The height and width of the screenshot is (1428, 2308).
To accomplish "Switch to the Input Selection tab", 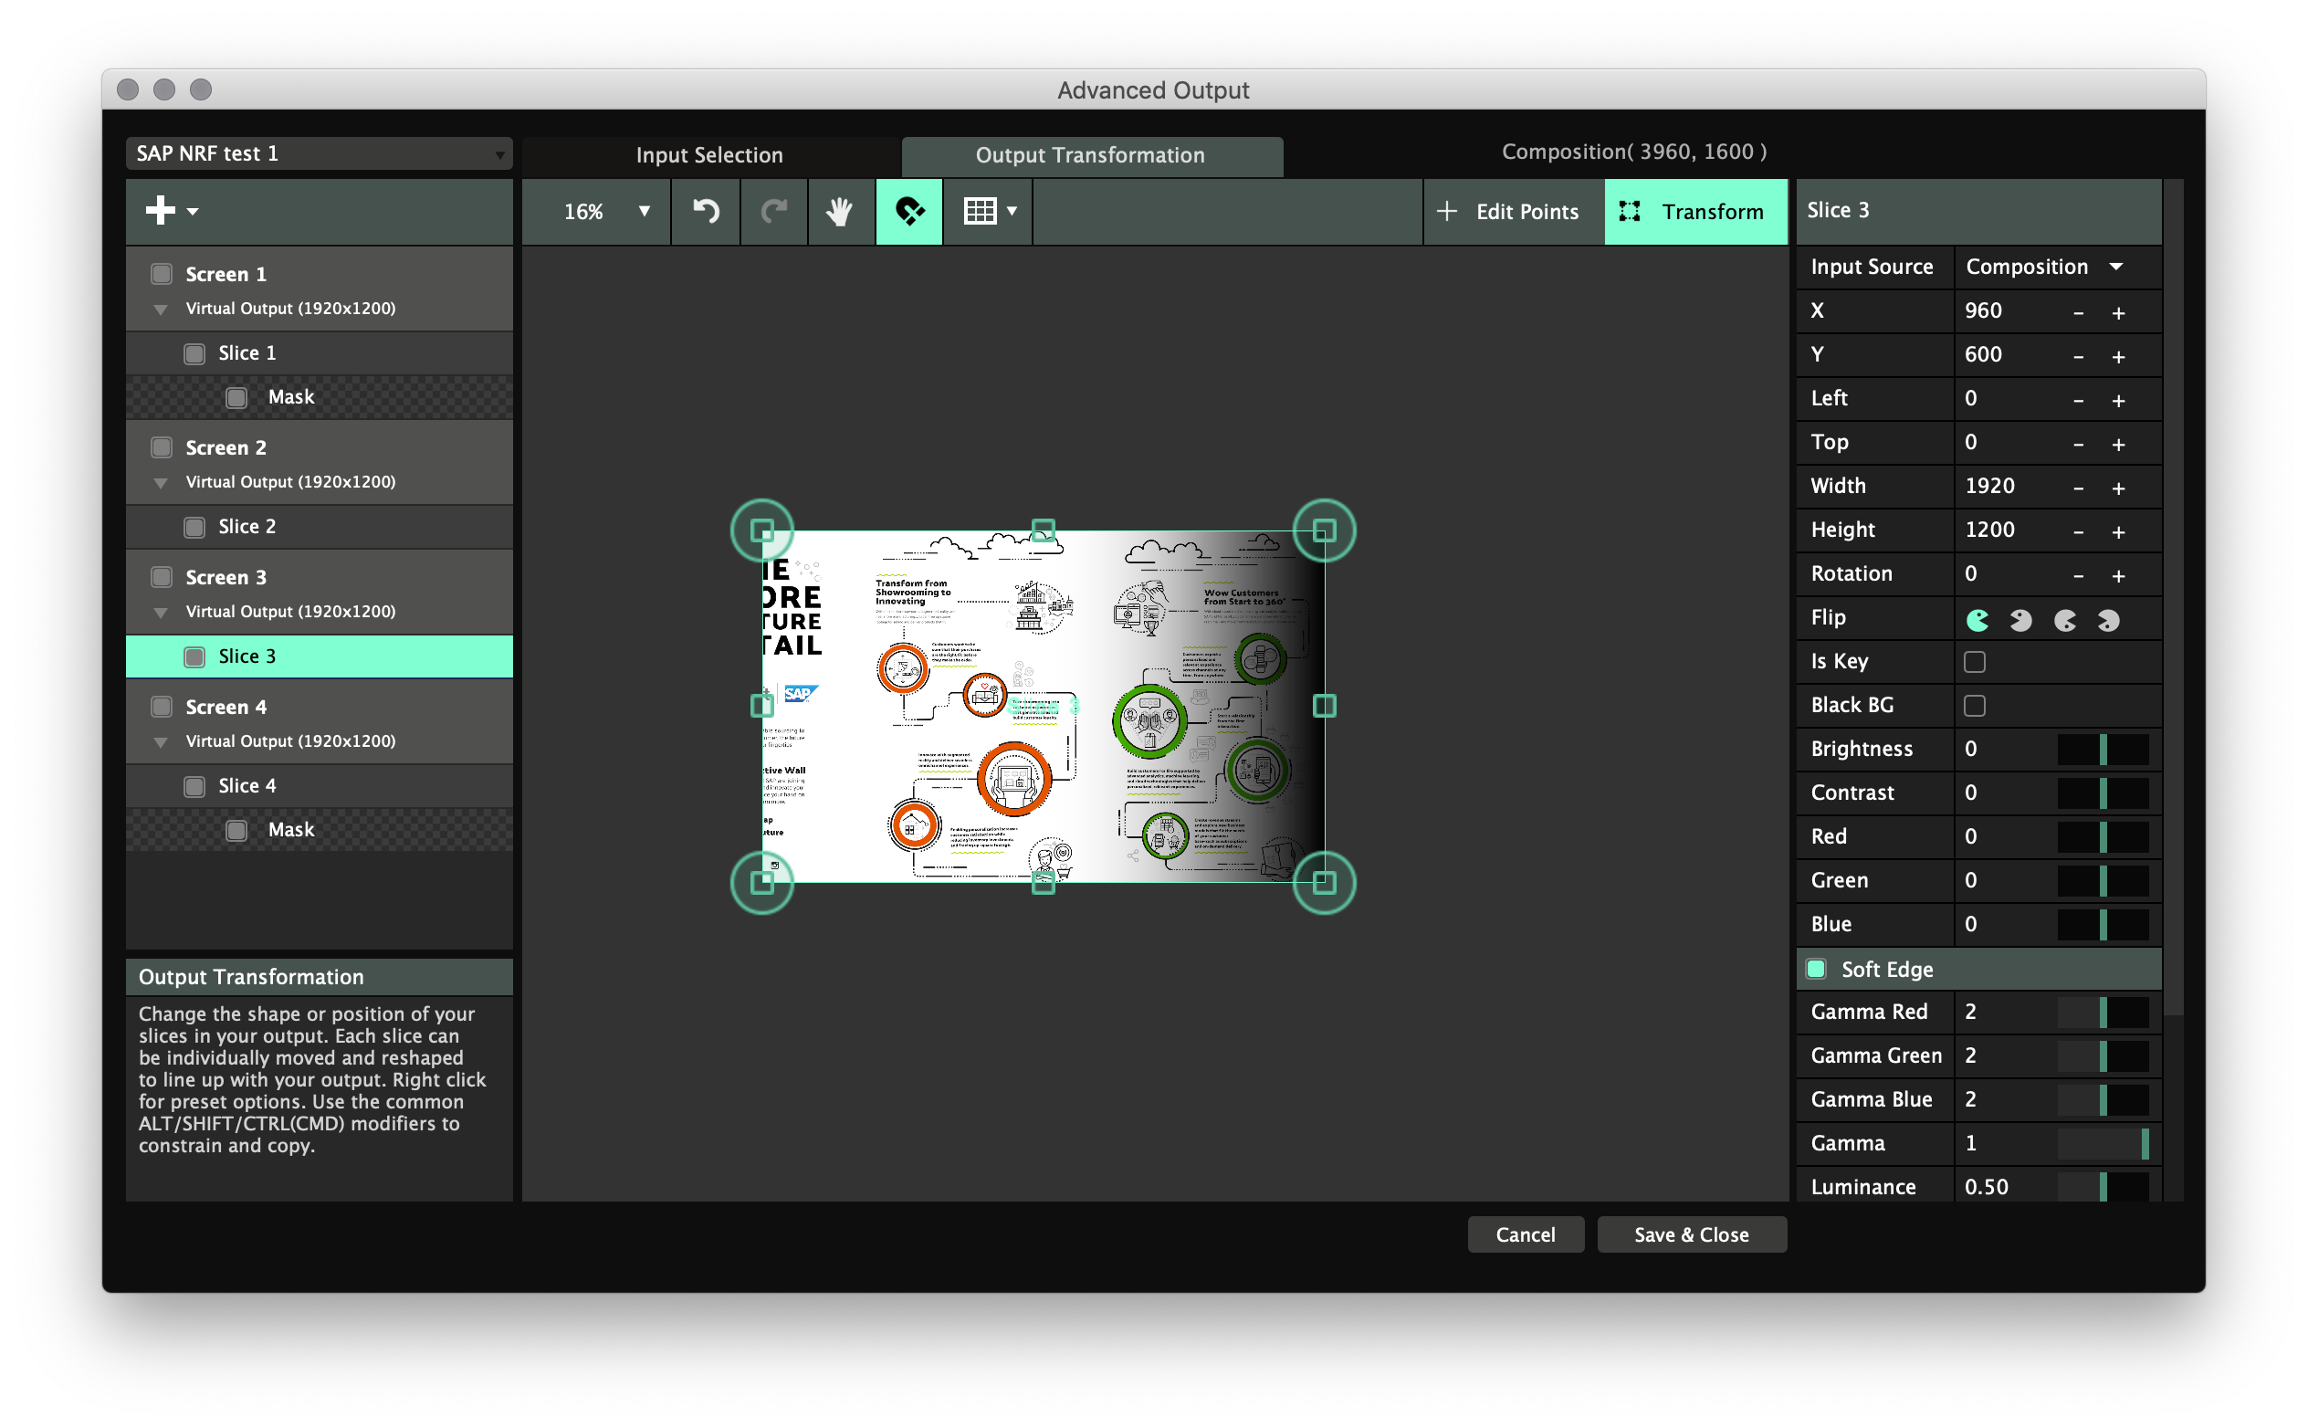I will [x=709, y=155].
